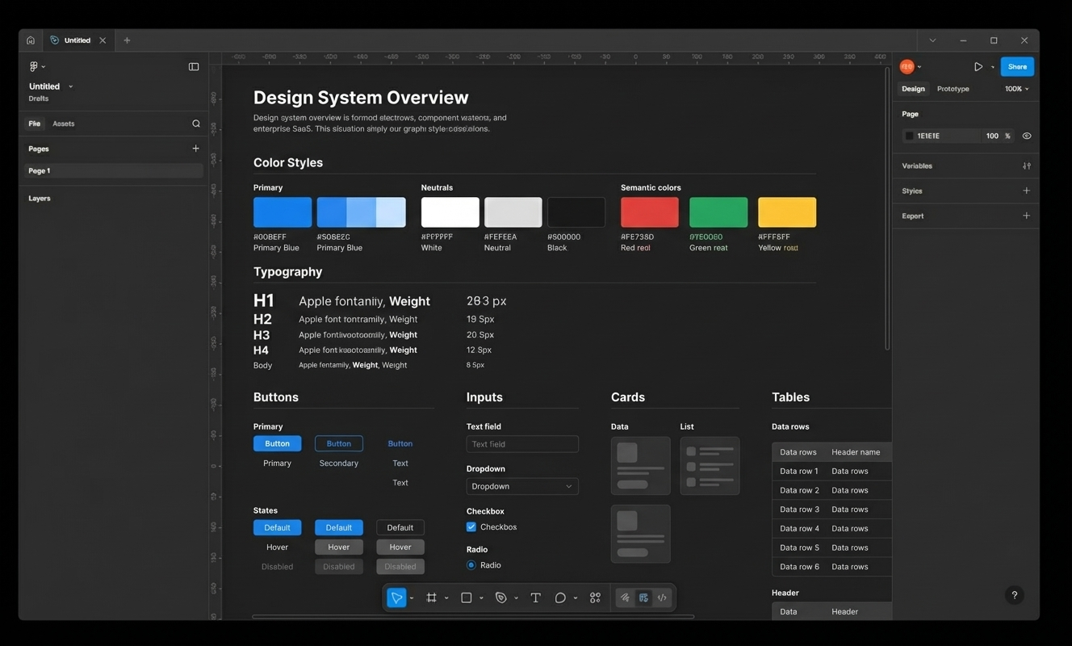This screenshot has width=1072, height=646.
Task: Click the page background color swatch
Action: [x=910, y=136]
